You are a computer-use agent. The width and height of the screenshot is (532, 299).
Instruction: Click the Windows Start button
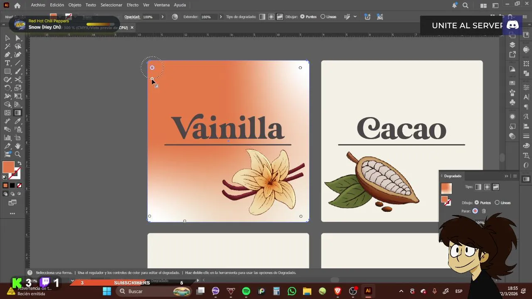point(107,291)
